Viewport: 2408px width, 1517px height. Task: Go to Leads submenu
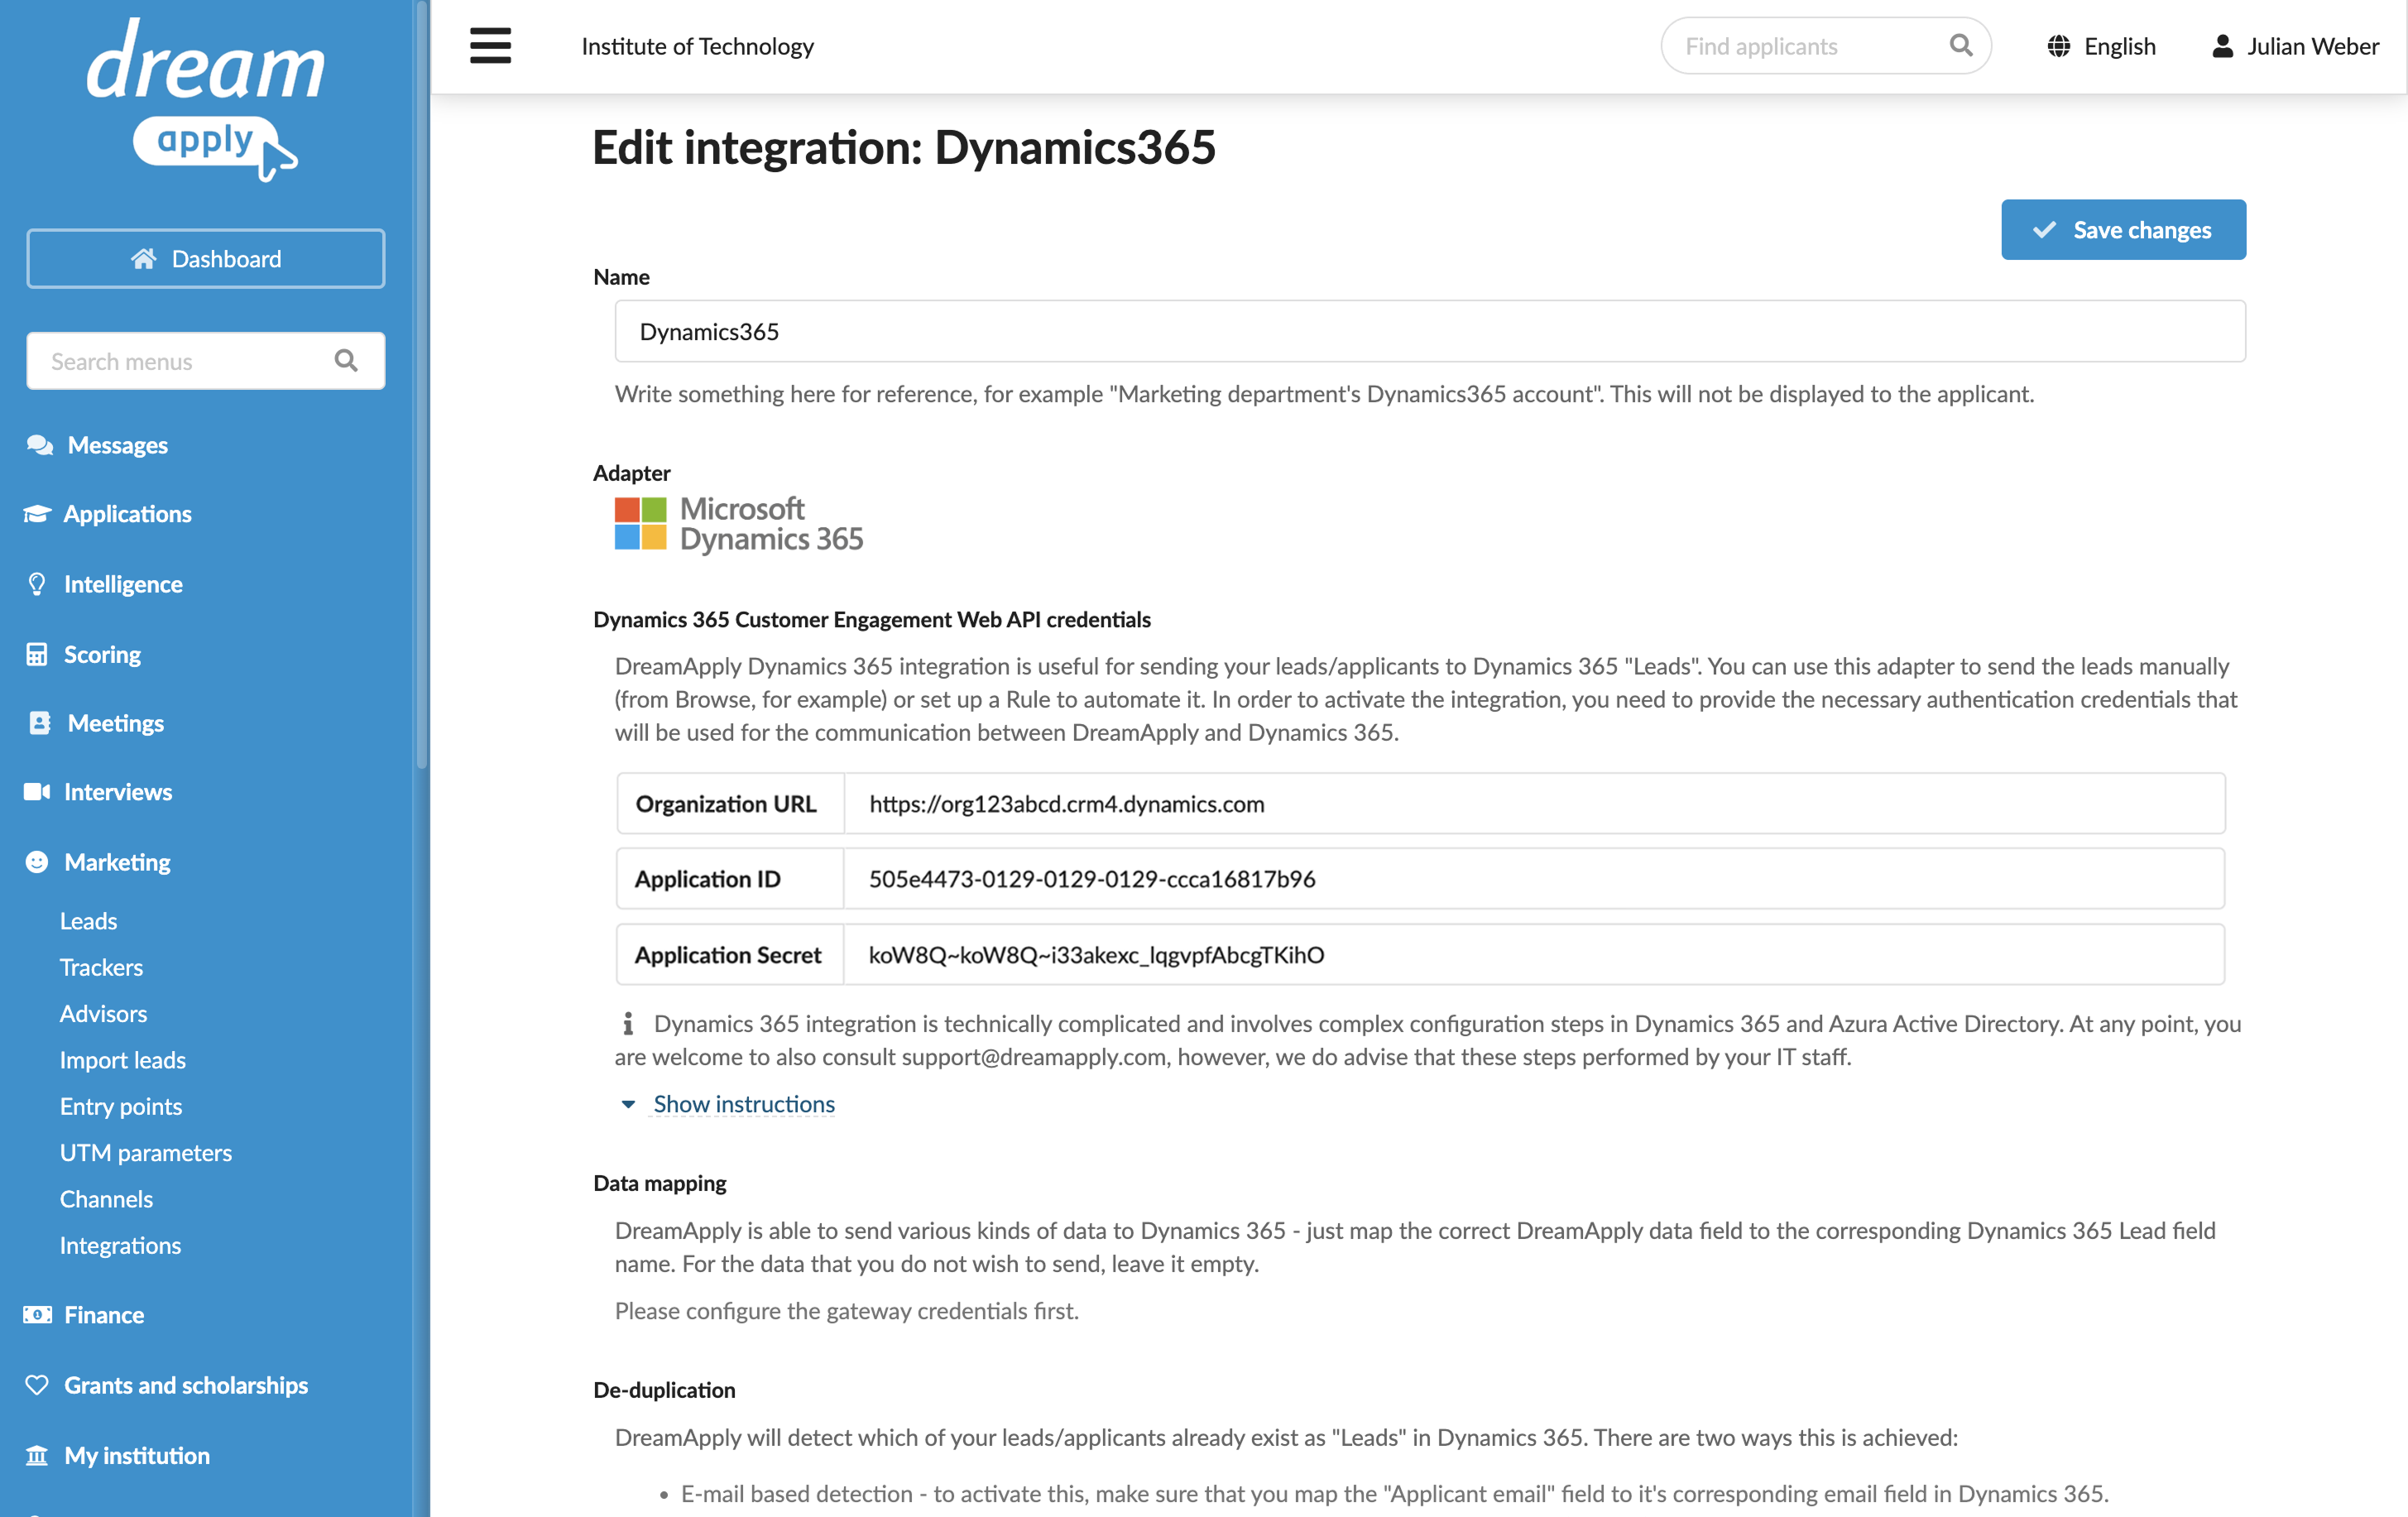click(88, 921)
